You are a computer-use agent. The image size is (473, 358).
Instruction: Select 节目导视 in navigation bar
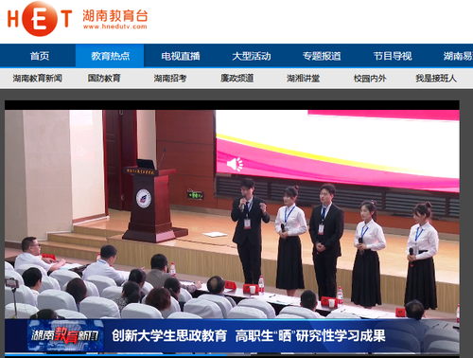(x=393, y=56)
